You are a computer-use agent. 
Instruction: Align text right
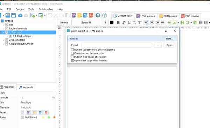157,23
